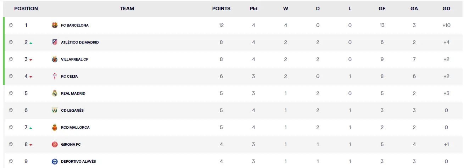Click the FC Barcelona crest icon
The width and height of the screenshot is (464, 168).
click(x=55, y=25)
